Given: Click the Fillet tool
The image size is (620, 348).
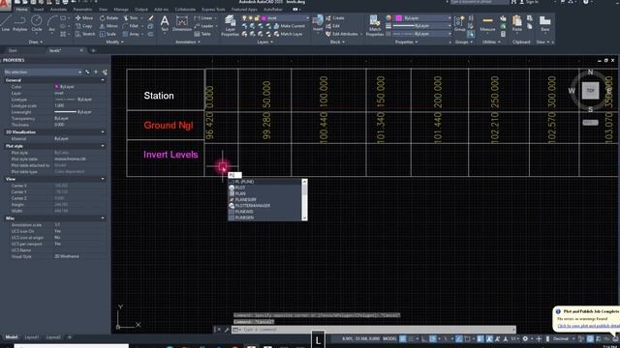Looking at the screenshot, I should point(131,26).
